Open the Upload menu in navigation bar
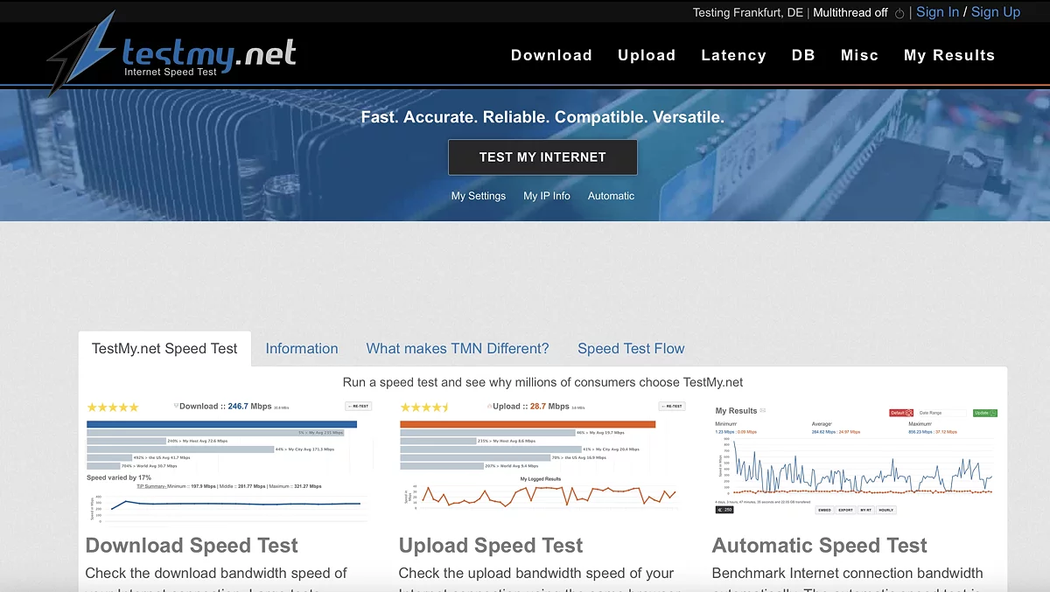Screen dimensions: 1050x592 [647, 55]
